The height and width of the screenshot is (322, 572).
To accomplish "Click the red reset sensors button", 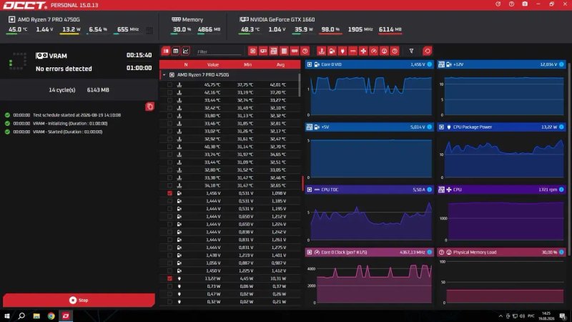I will click(427, 51).
